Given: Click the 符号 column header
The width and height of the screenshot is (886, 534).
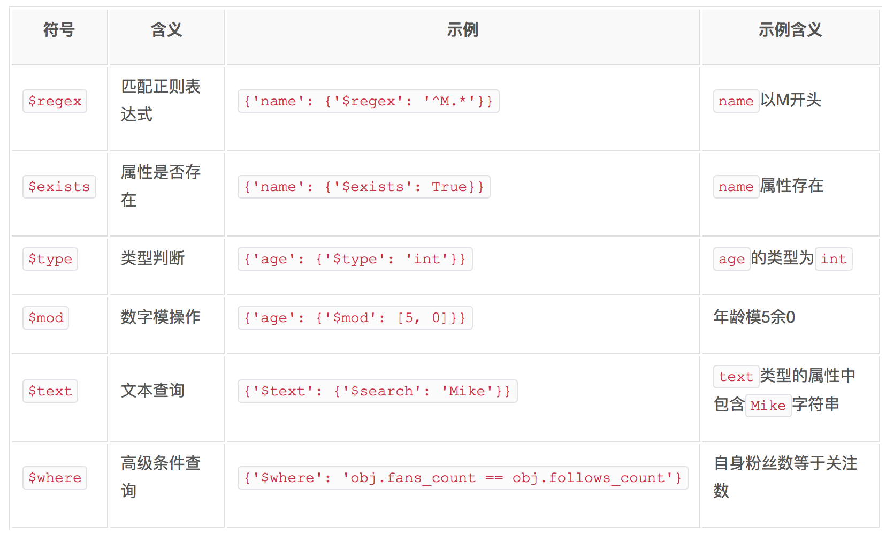Looking at the screenshot, I should point(59,30).
